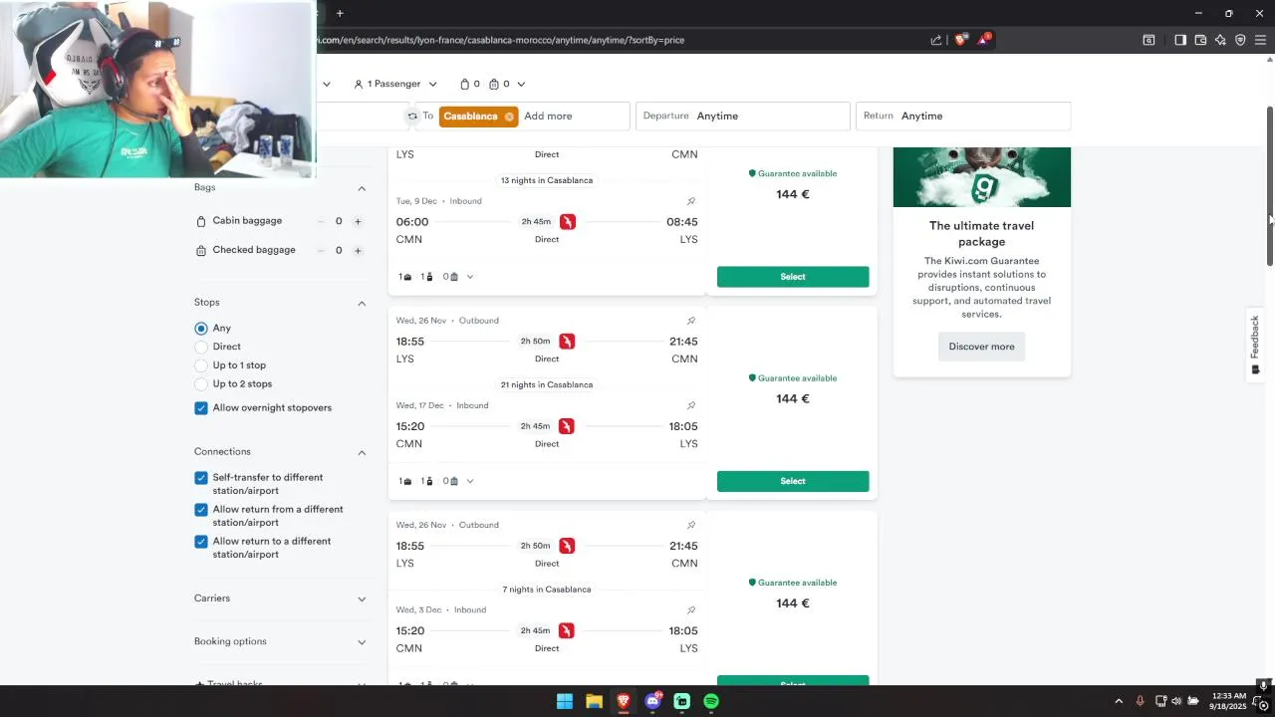Open the browser hamburger menu
The image size is (1275, 717).
[1260, 40]
